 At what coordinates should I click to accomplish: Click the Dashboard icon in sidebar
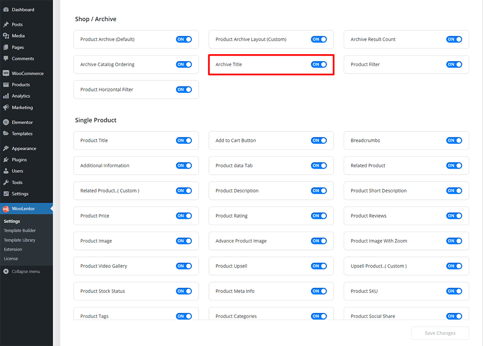point(6,10)
